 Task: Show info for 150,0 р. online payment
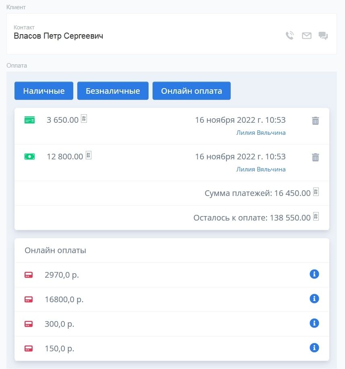click(314, 348)
